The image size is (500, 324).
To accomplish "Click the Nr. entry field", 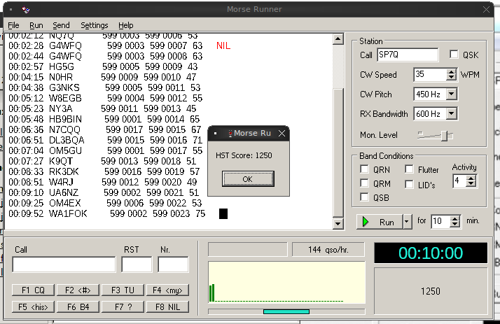I will 173,265.
